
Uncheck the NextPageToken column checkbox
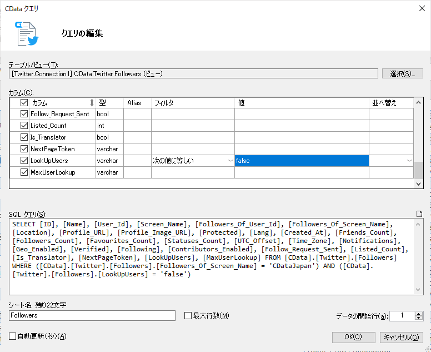(x=24, y=149)
